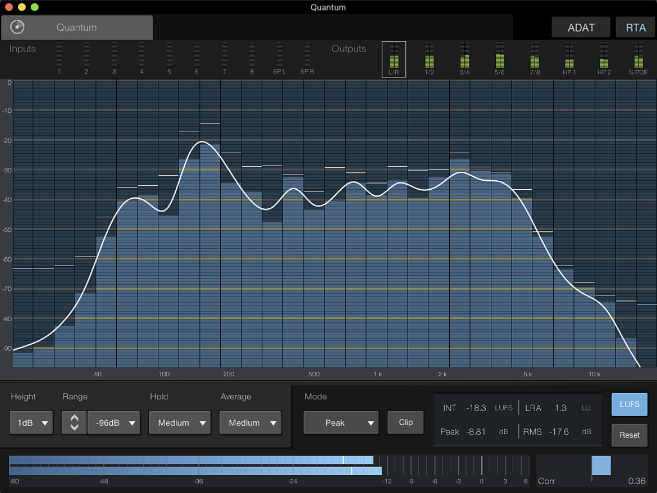This screenshot has width=657, height=493.
Task: Select input 6 meter
Action: [x=197, y=58]
